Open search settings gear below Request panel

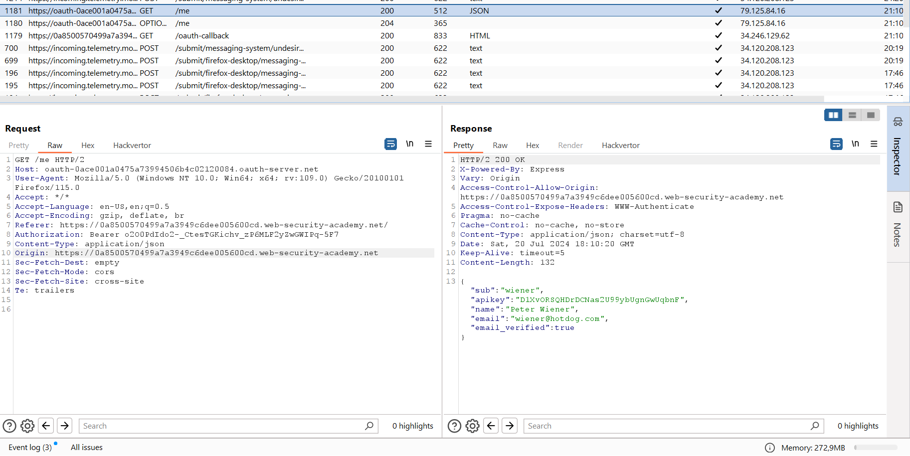[x=27, y=426]
